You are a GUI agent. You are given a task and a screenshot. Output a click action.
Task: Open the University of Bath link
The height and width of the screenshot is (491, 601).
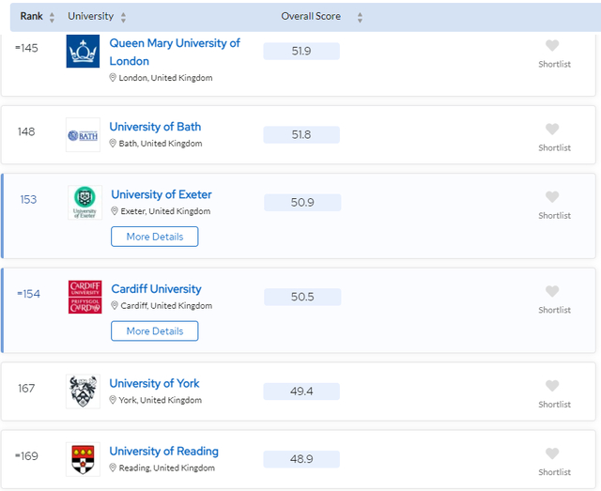(155, 127)
